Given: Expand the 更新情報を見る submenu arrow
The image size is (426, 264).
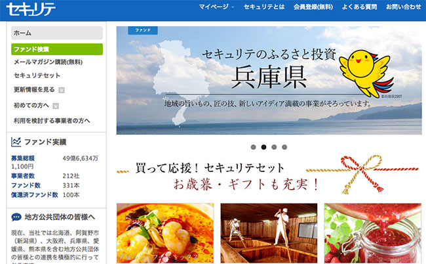Looking at the screenshot, I should [x=62, y=90].
